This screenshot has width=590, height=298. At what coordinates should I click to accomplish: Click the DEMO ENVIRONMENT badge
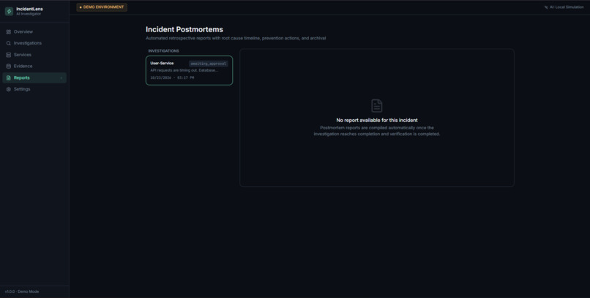(x=102, y=7)
